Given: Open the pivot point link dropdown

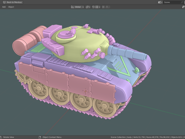Looking at the screenshot, I should (x=88, y=7).
